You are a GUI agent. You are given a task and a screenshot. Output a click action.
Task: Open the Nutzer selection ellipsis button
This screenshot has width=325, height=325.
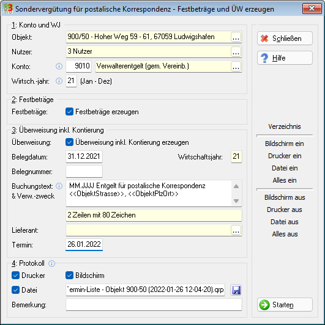click(x=236, y=51)
